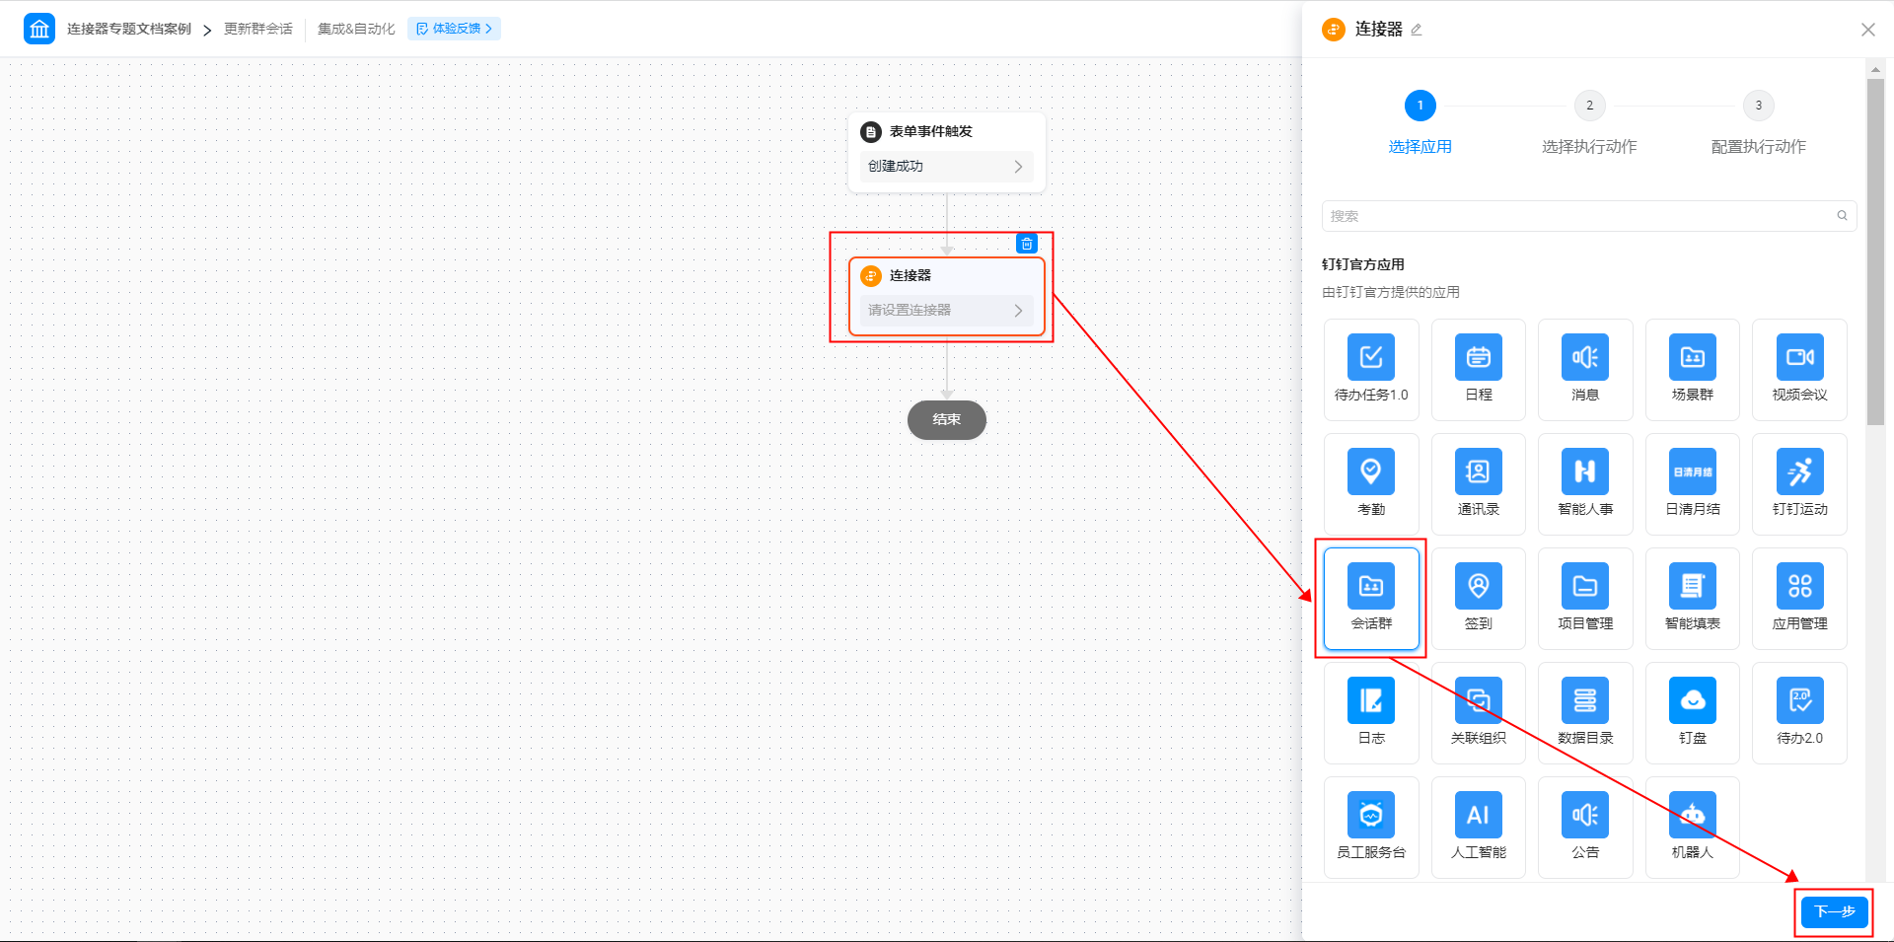This screenshot has width=1894, height=942.
Task: Edit connector name with pencil icon
Action: coord(1417,30)
